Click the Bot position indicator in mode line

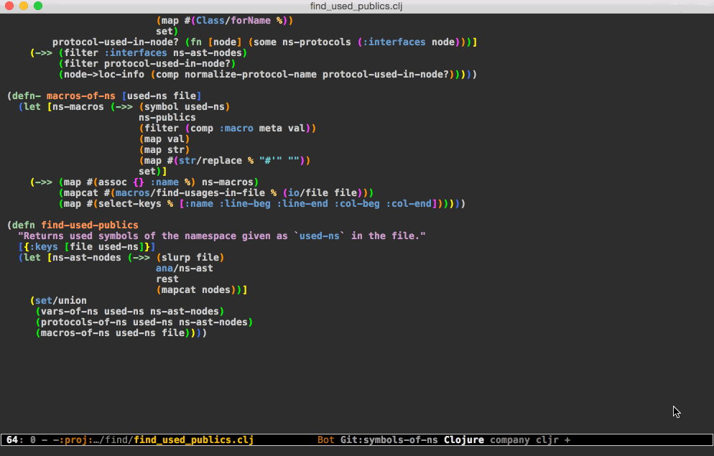(325, 439)
